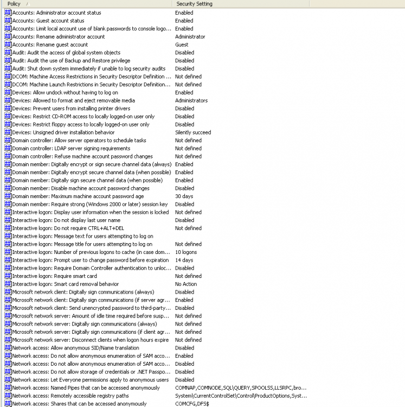Image resolution: width=405 pixels, height=407 pixels.
Task: Click the icon beside Interactive logon: Number of previous logons to cache
Action: point(8,252)
